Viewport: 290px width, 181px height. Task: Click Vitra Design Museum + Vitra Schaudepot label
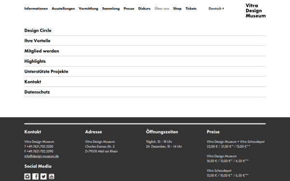pos(236,141)
